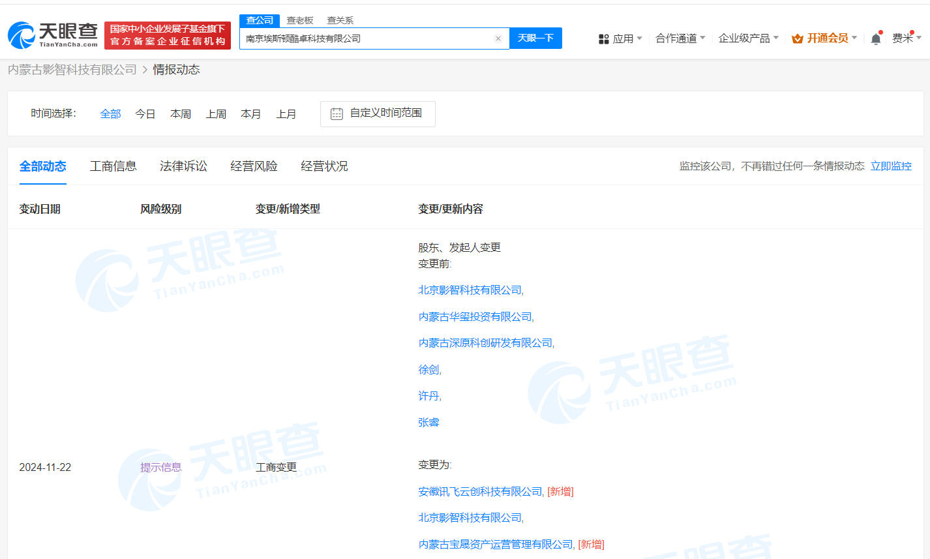Screen dimensions: 930x559
Task: Click the 天眼一下 search button
Action: coord(535,38)
